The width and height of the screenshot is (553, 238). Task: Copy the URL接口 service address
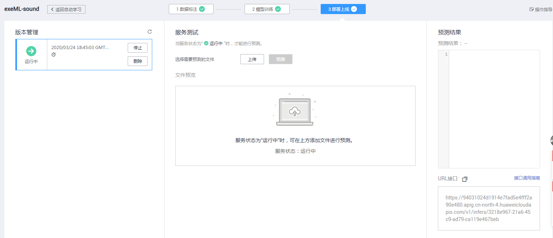[465, 179]
